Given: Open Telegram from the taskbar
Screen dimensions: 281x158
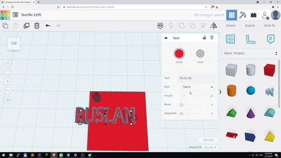Looking at the screenshot, I should click(x=68, y=155).
